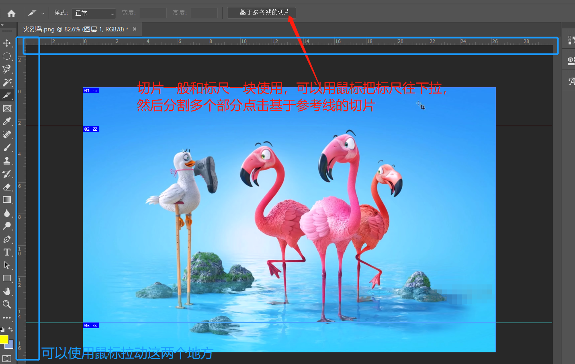Click the 高度 height input field

(204, 13)
